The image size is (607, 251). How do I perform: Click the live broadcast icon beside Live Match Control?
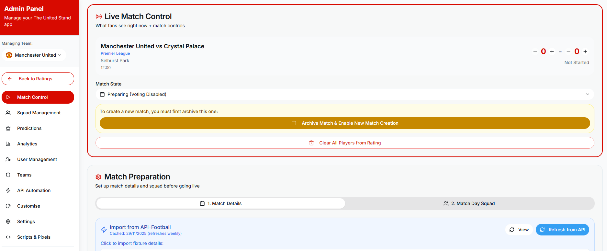coord(99,17)
